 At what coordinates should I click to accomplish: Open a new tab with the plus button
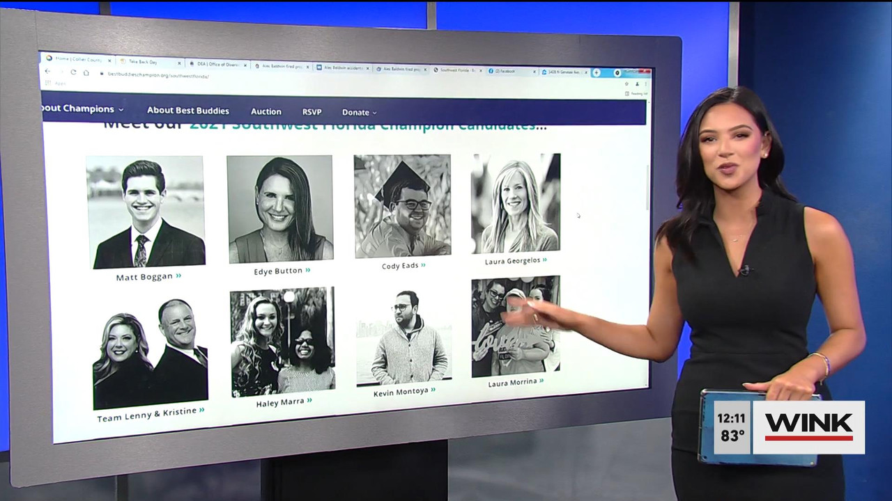[x=597, y=72]
